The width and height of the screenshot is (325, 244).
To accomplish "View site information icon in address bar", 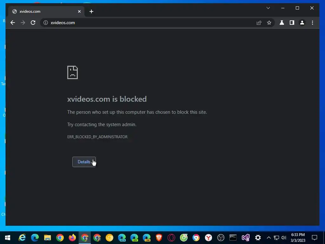I will tap(46, 23).
